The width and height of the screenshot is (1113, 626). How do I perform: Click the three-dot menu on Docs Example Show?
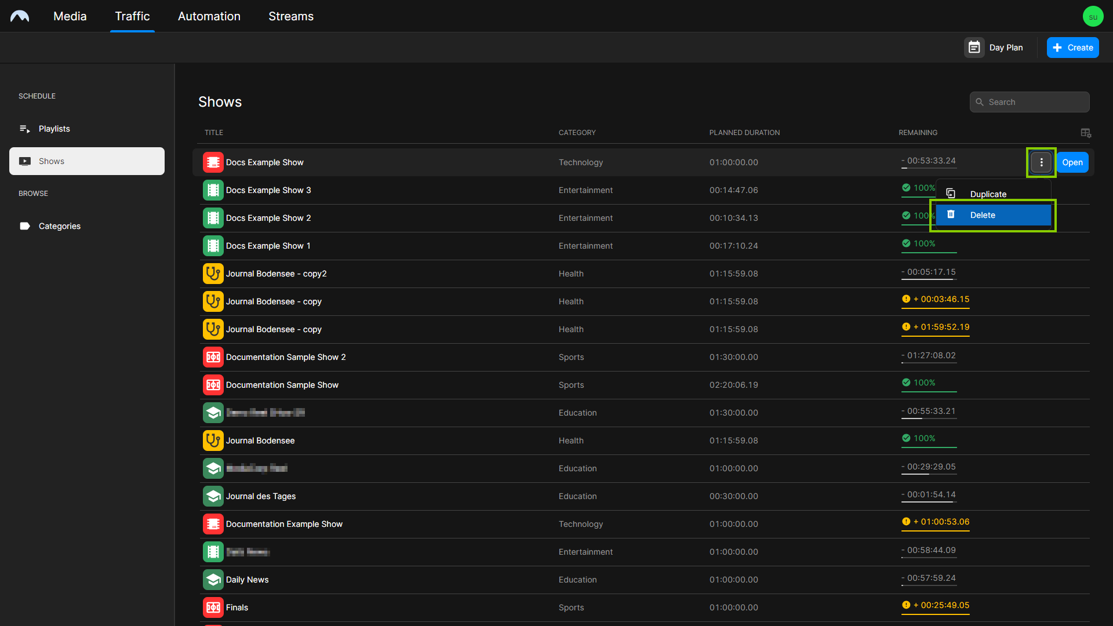tap(1041, 162)
